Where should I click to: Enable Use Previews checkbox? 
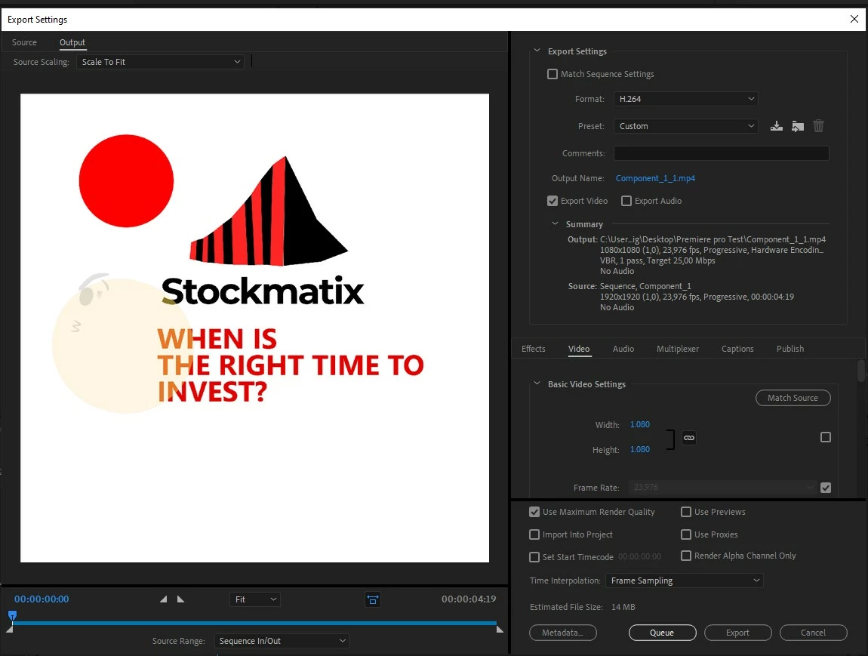(686, 512)
